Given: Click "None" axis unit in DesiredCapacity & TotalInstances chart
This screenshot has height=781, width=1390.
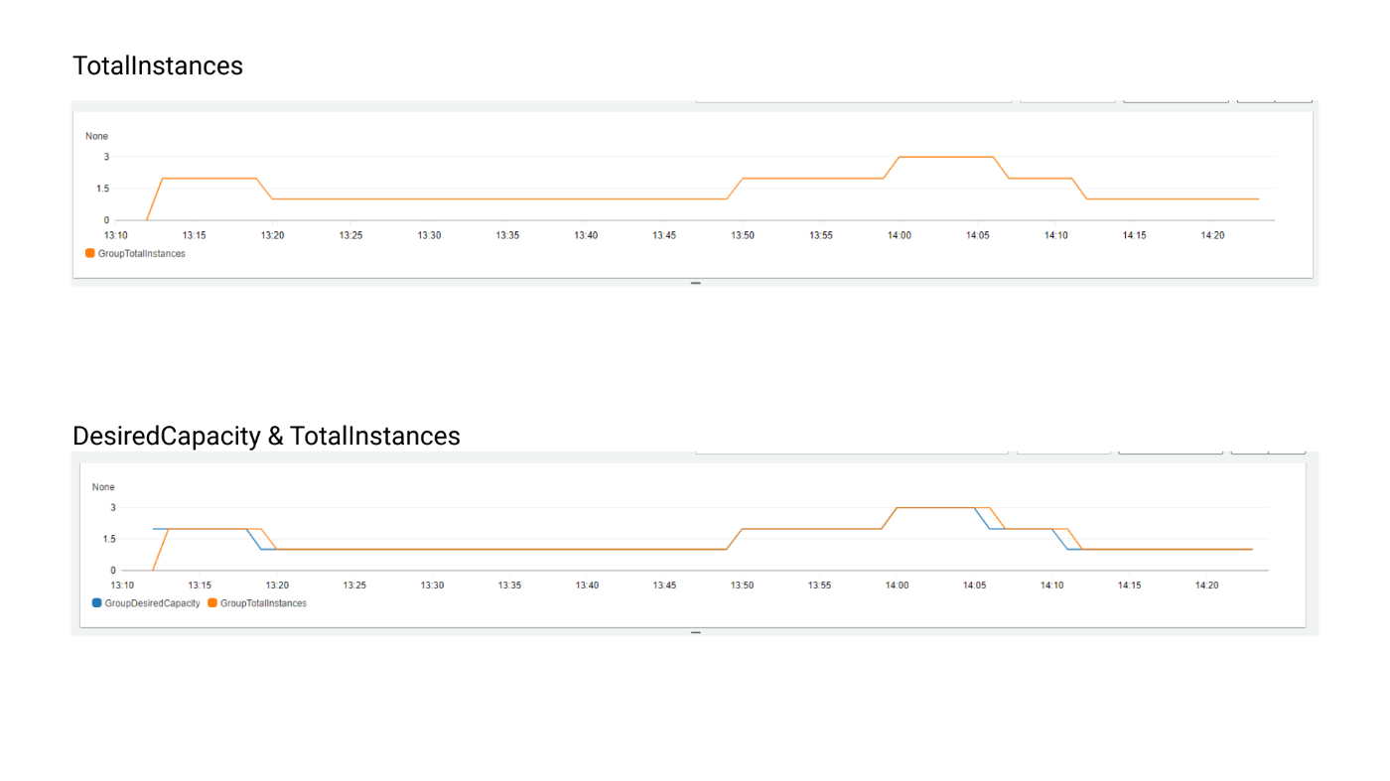Looking at the screenshot, I should (103, 487).
